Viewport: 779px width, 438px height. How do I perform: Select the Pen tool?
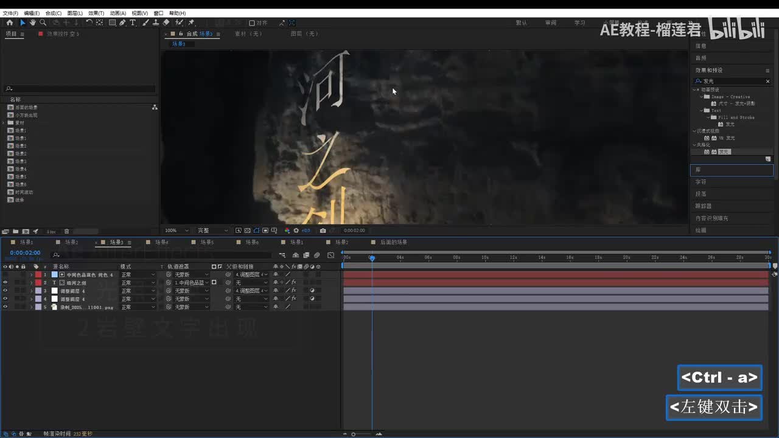pos(122,23)
